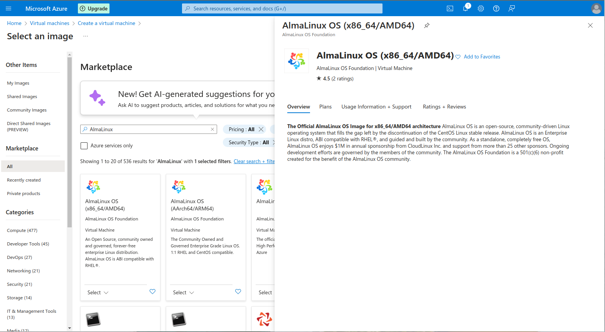
Task: Open the third AlmaLinux card Select button
Action: tap(265, 292)
